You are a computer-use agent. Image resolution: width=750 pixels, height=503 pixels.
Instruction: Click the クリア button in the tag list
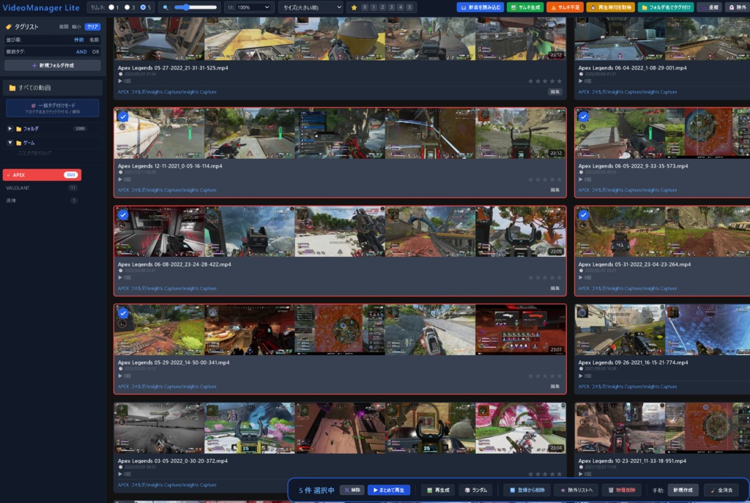pos(92,27)
